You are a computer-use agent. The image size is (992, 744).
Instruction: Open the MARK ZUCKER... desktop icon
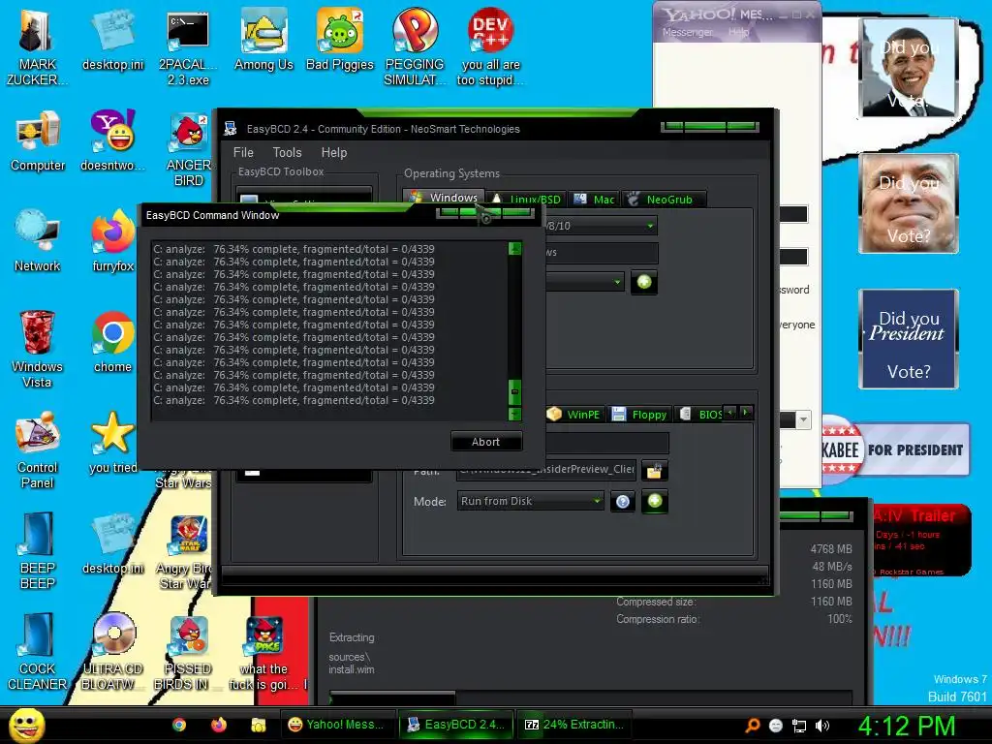(36, 46)
